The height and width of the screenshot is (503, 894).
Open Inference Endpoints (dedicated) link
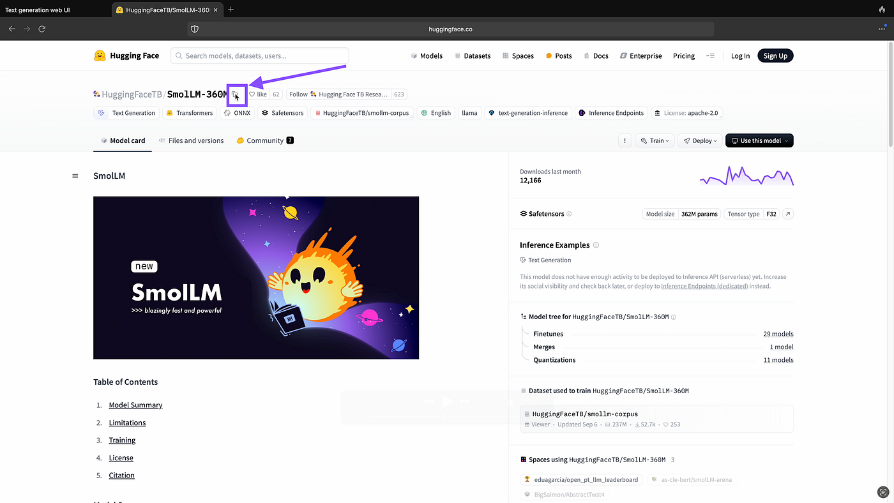pyautogui.click(x=704, y=286)
